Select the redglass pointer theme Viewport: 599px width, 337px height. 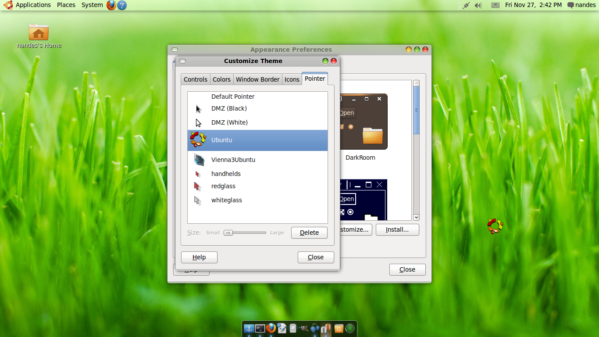coord(223,186)
